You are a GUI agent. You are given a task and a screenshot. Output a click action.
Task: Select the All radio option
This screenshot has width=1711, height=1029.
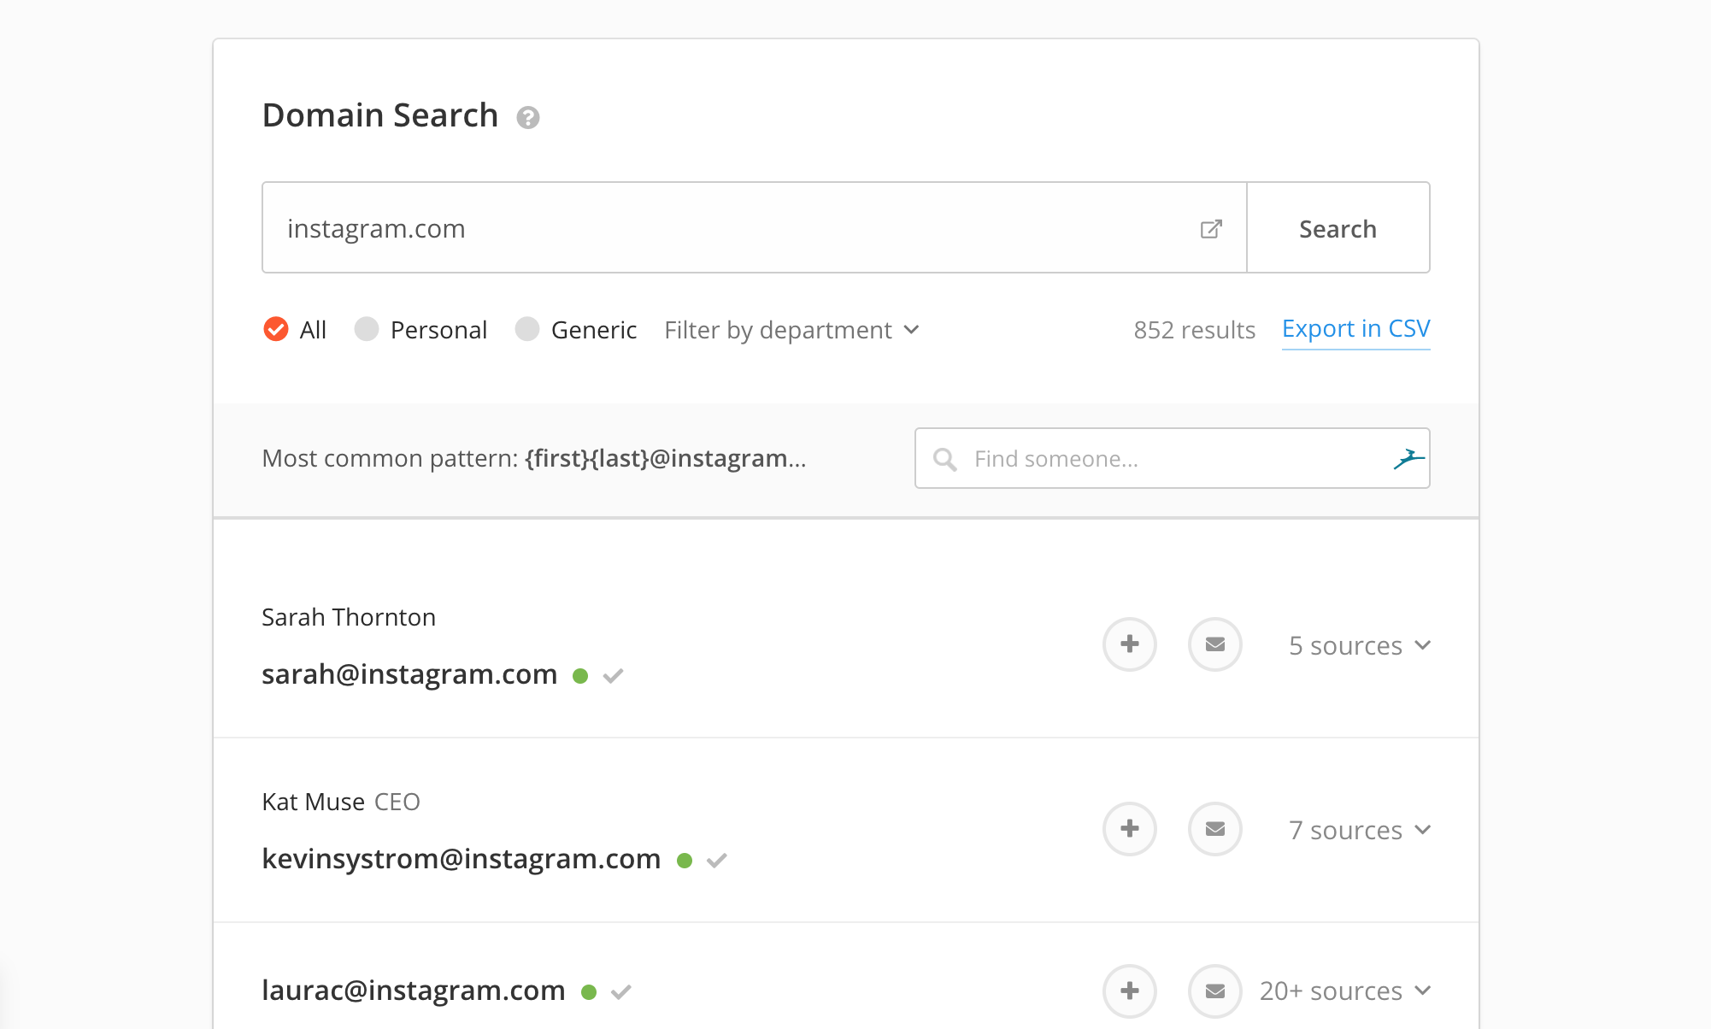(276, 329)
